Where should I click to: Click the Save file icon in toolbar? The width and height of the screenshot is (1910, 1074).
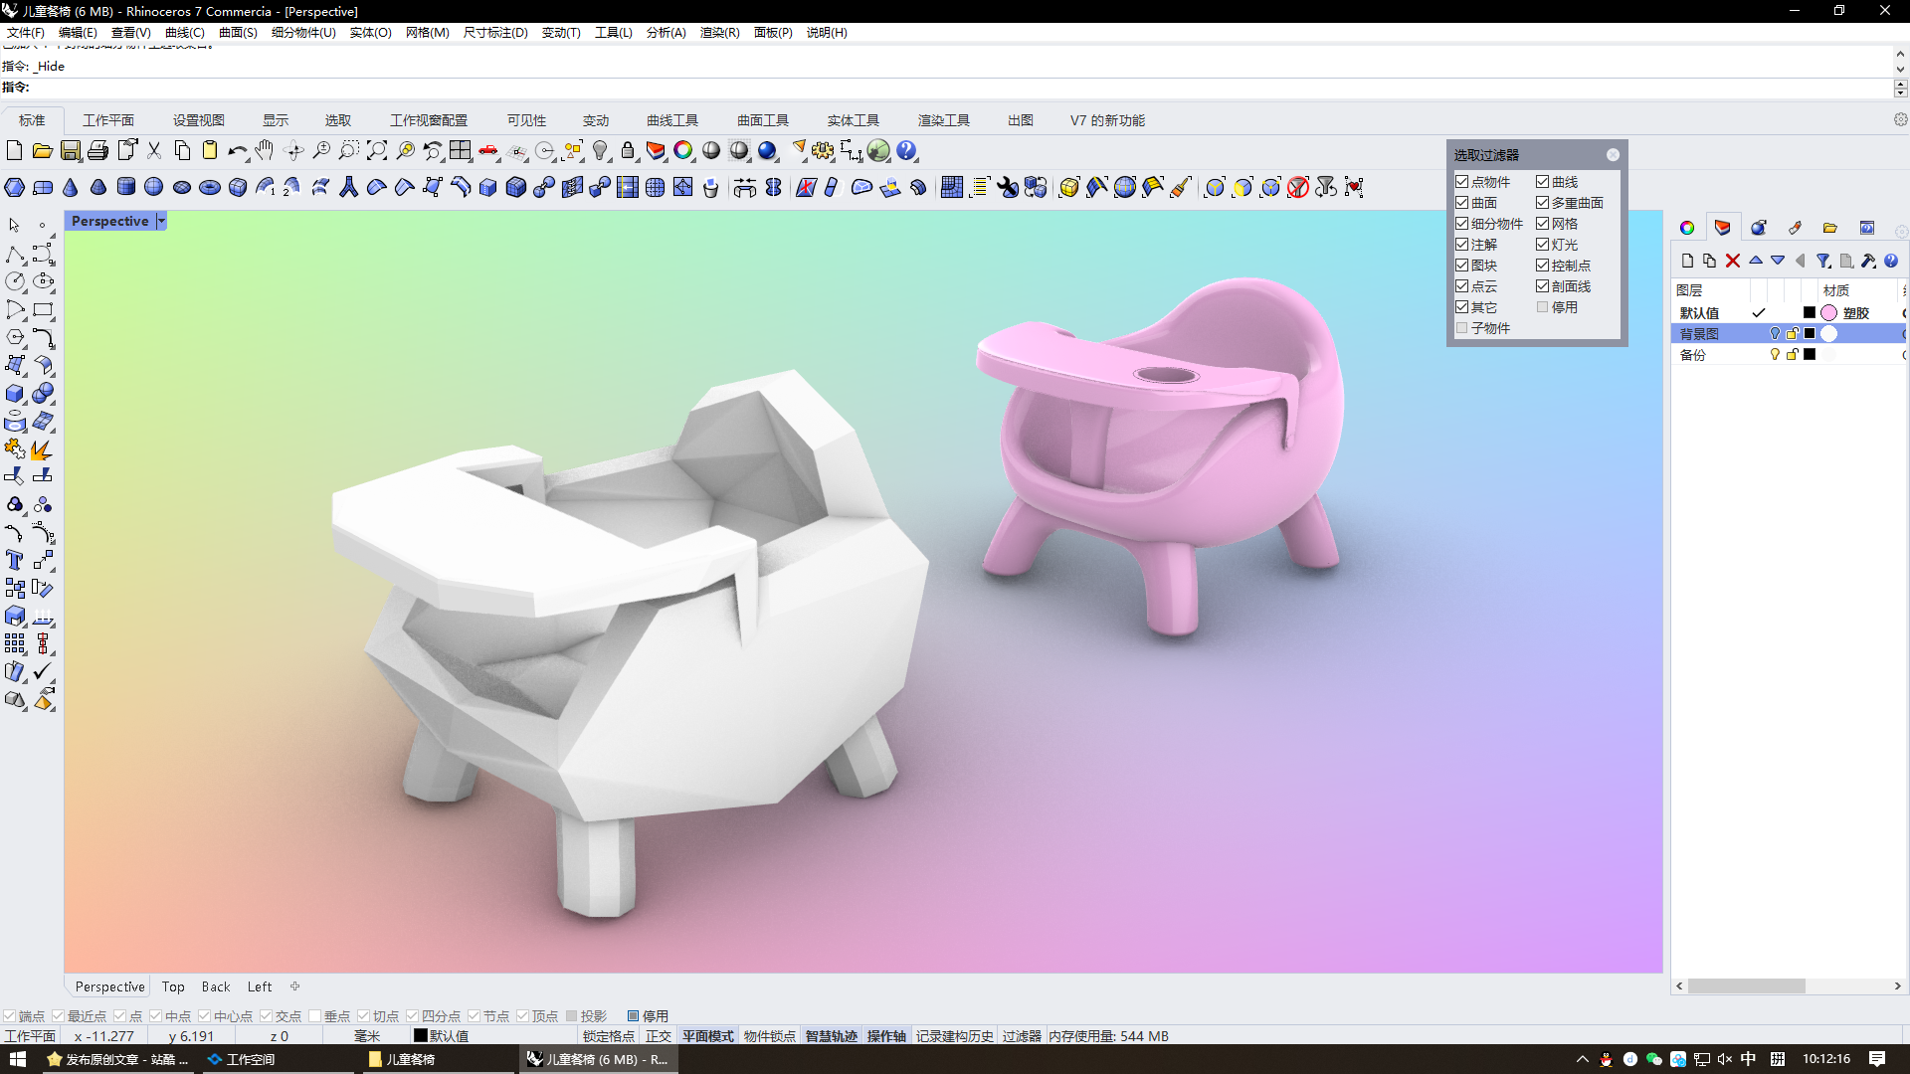click(x=71, y=150)
